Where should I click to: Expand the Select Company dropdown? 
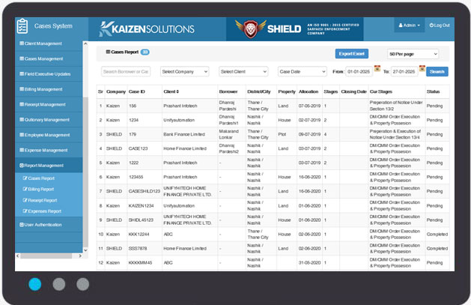point(184,71)
